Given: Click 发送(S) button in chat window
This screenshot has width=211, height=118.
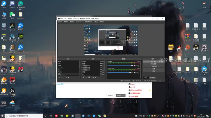Looking at the screenshot, I should coord(119,95).
